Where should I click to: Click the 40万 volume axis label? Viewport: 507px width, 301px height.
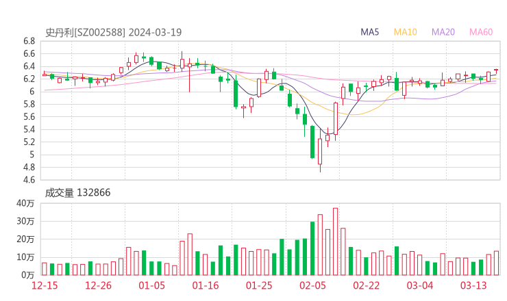(x=25, y=203)
